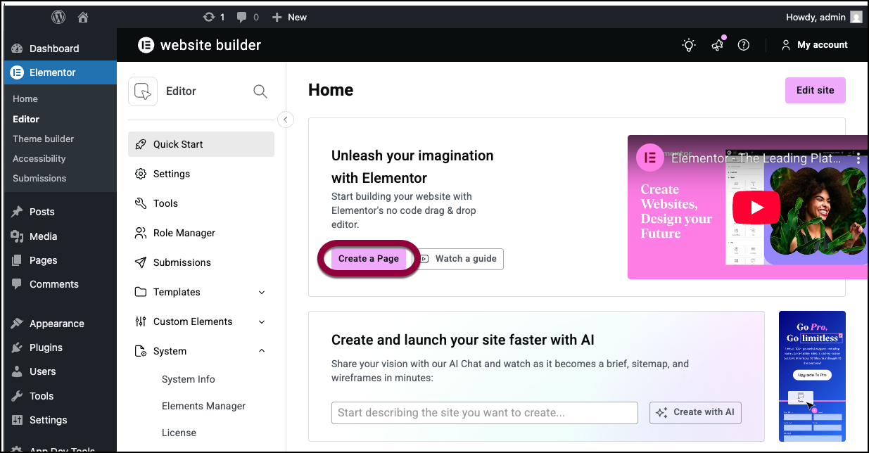Image resolution: width=869 pixels, height=453 pixels.
Task: Collapse the Editor sidebar panel arrow
Action: pyautogui.click(x=285, y=120)
